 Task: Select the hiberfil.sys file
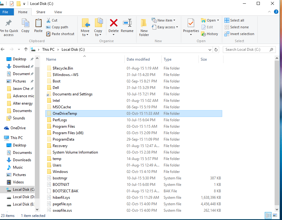[134, 198]
